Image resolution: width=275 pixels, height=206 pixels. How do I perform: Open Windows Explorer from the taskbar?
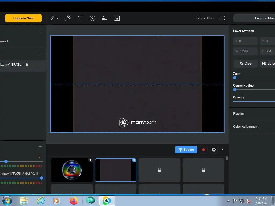coord(24,201)
